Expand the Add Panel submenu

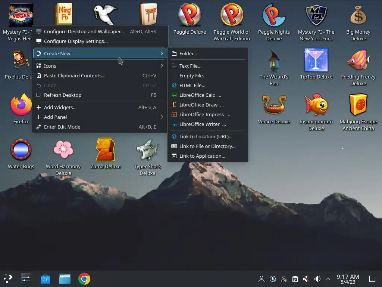[100, 117]
